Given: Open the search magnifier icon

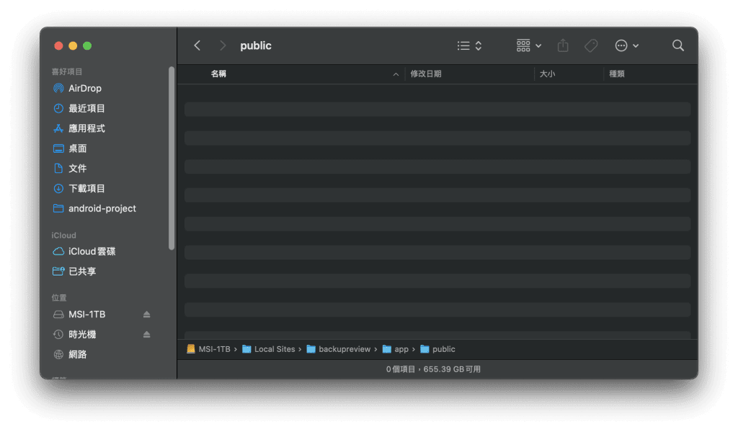Looking at the screenshot, I should pos(677,45).
